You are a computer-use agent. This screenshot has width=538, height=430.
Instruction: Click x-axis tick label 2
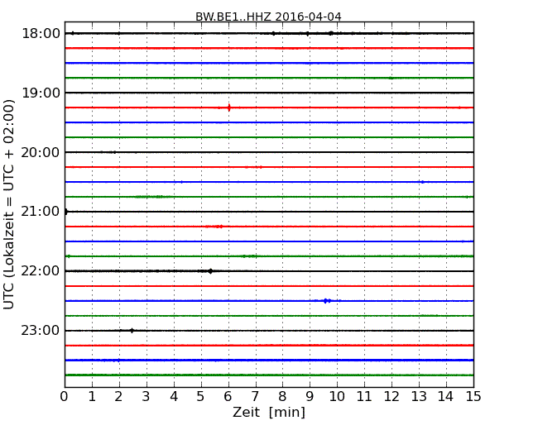pyautogui.click(x=118, y=397)
